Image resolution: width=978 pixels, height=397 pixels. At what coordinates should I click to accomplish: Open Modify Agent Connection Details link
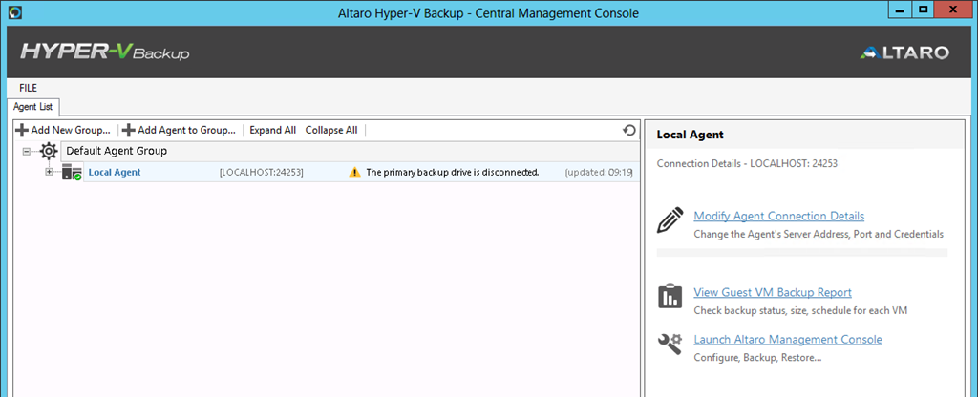pos(779,217)
